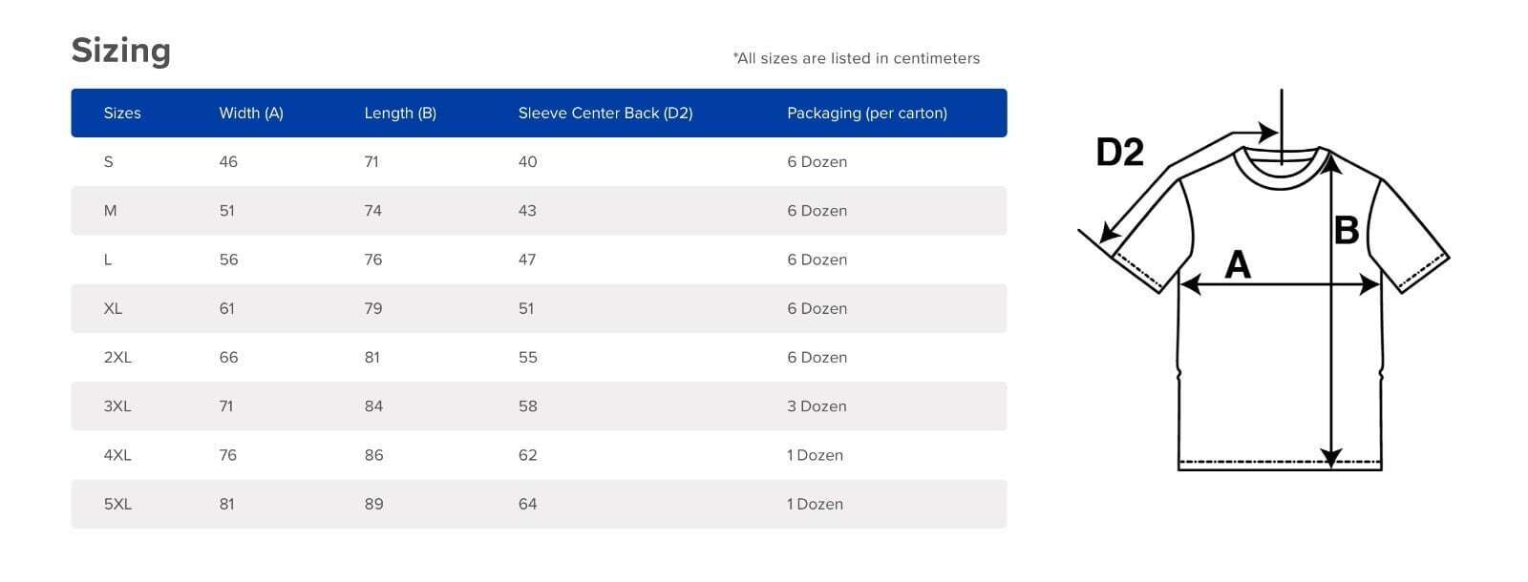Select the Sizes column header
This screenshot has height=582, width=1528.
click(122, 114)
